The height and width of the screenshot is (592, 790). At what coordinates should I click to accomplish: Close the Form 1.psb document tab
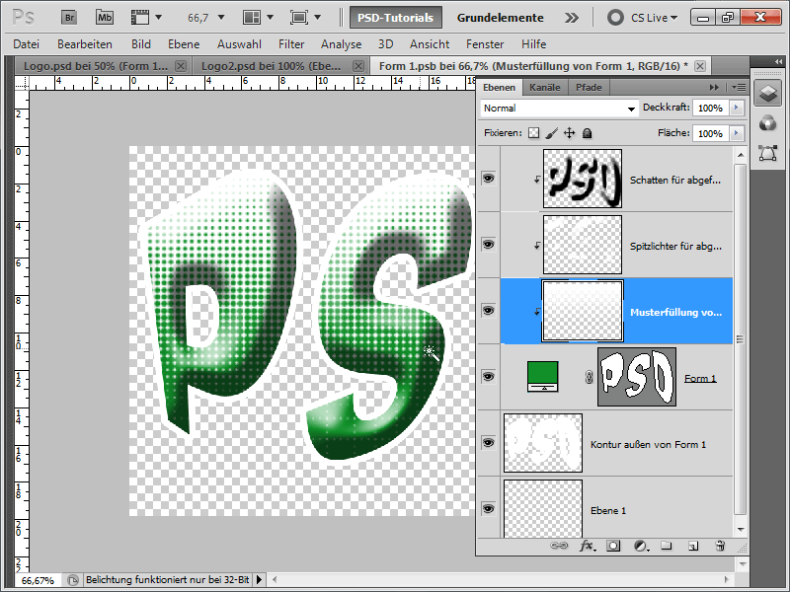tap(699, 66)
